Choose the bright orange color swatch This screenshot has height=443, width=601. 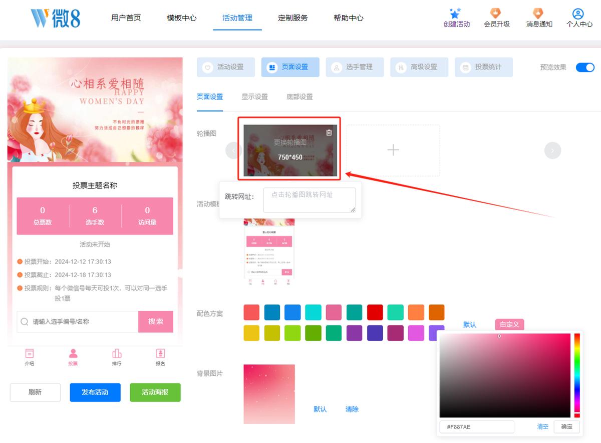(x=416, y=312)
